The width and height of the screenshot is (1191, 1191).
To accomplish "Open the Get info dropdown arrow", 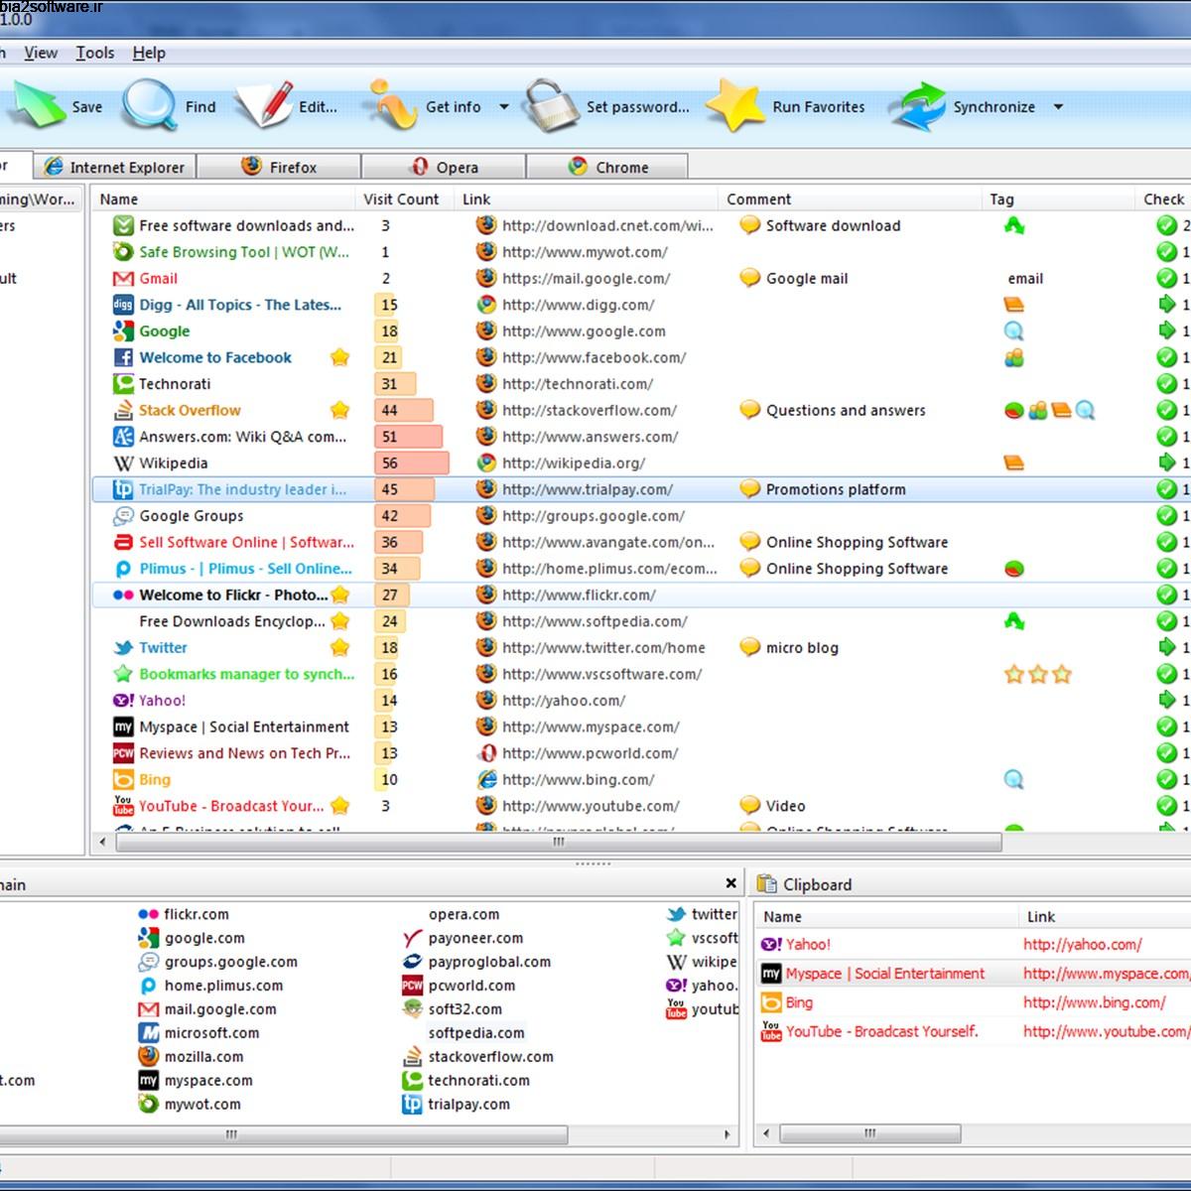I will pos(504,107).
